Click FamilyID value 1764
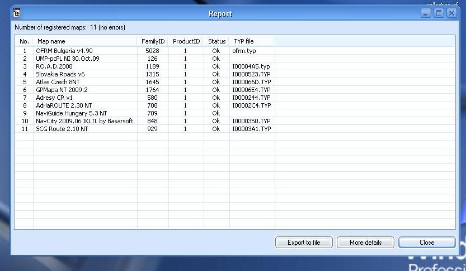 [x=152, y=90]
